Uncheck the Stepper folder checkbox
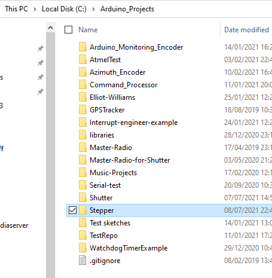Viewport: 272px width, 278px height. pyautogui.click(x=72, y=210)
